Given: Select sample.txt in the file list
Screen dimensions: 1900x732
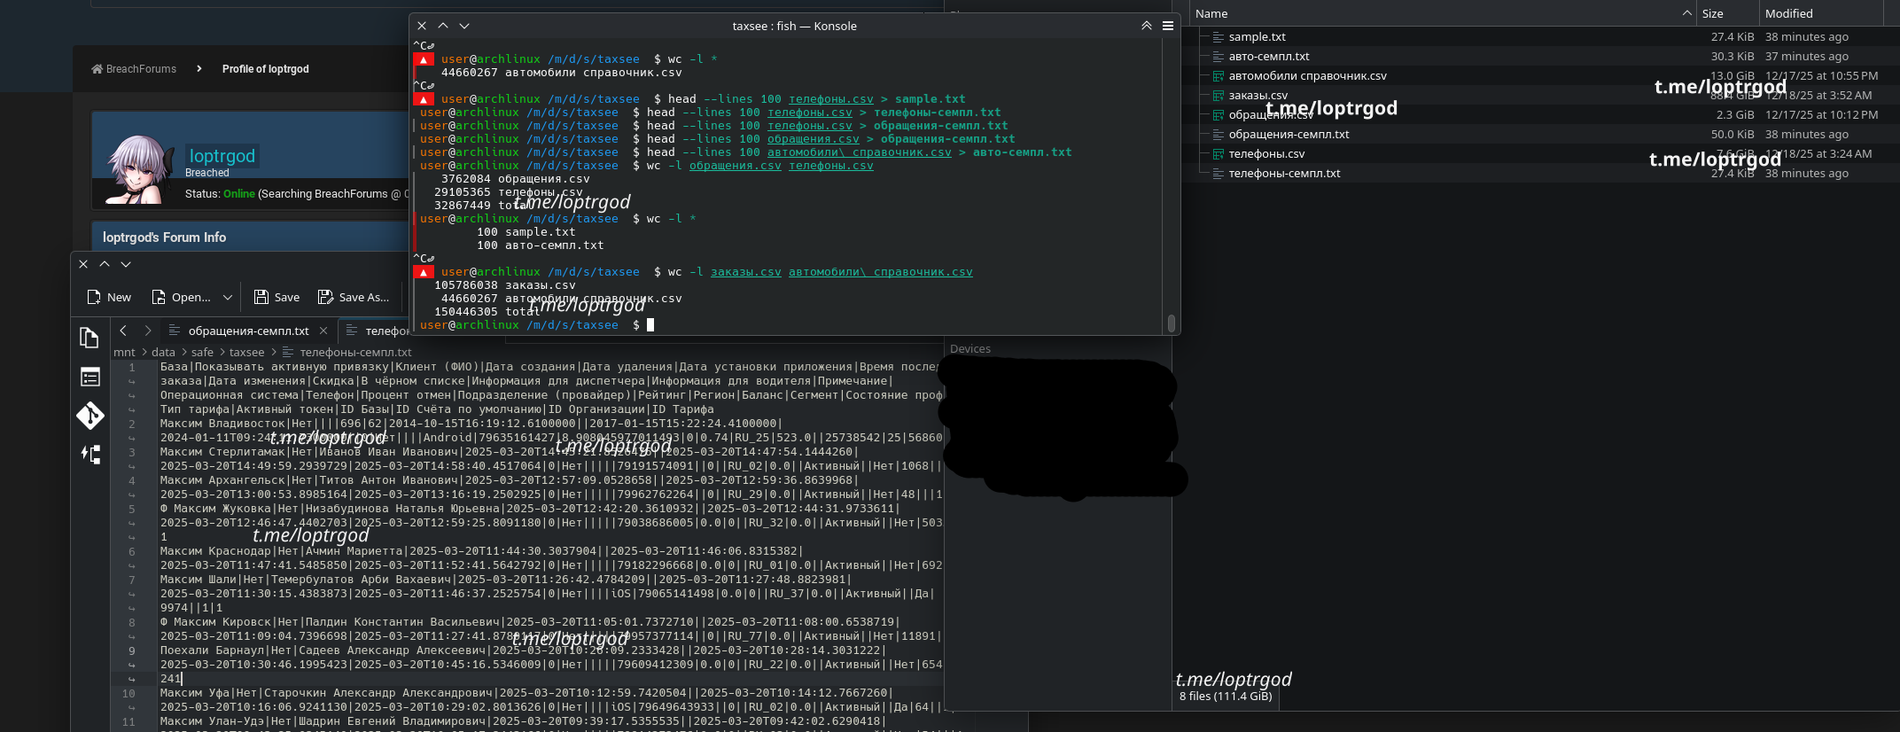Looking at the screenshot, I should pyautogui.click(x=1257, y=37).
